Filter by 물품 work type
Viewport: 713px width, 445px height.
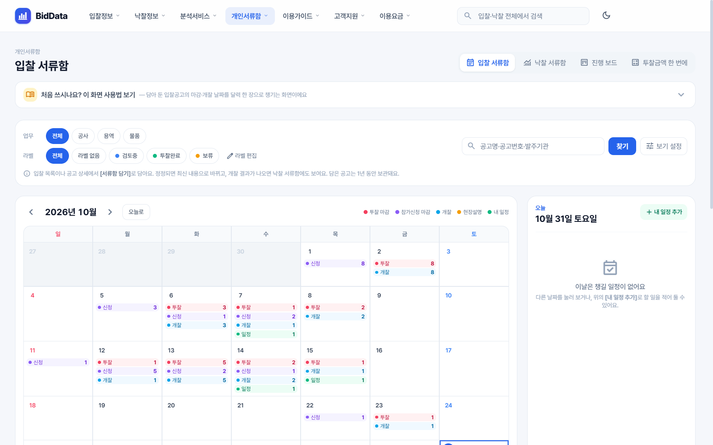click(135, 136)
